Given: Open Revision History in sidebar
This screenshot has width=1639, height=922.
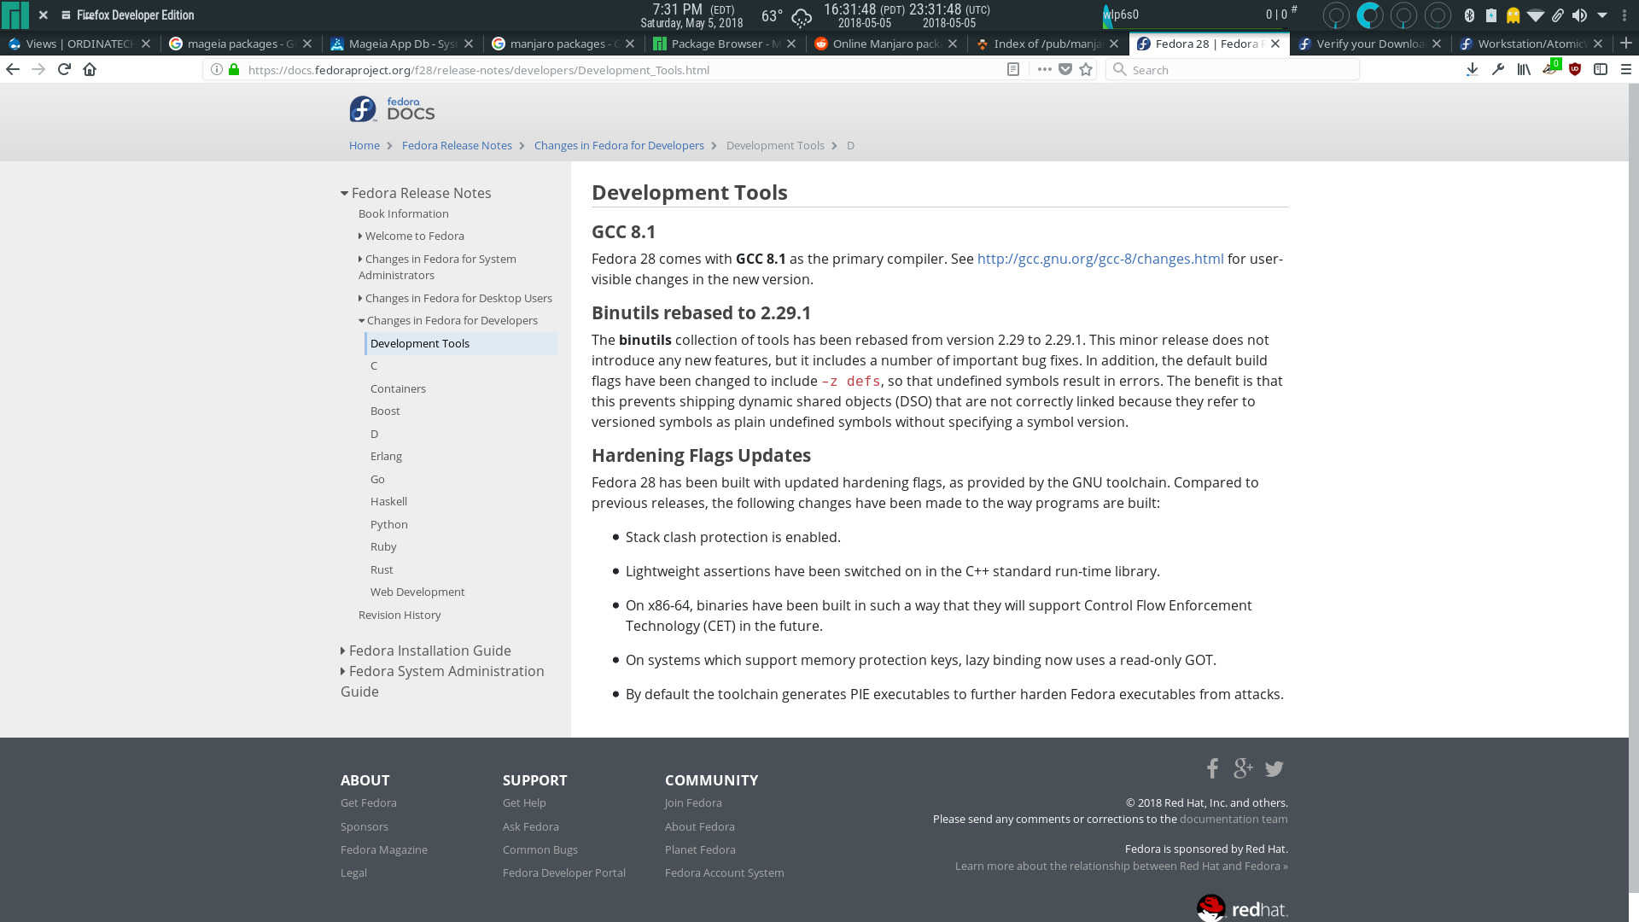Looking at the screenshot, I should [x=400, y=615].
